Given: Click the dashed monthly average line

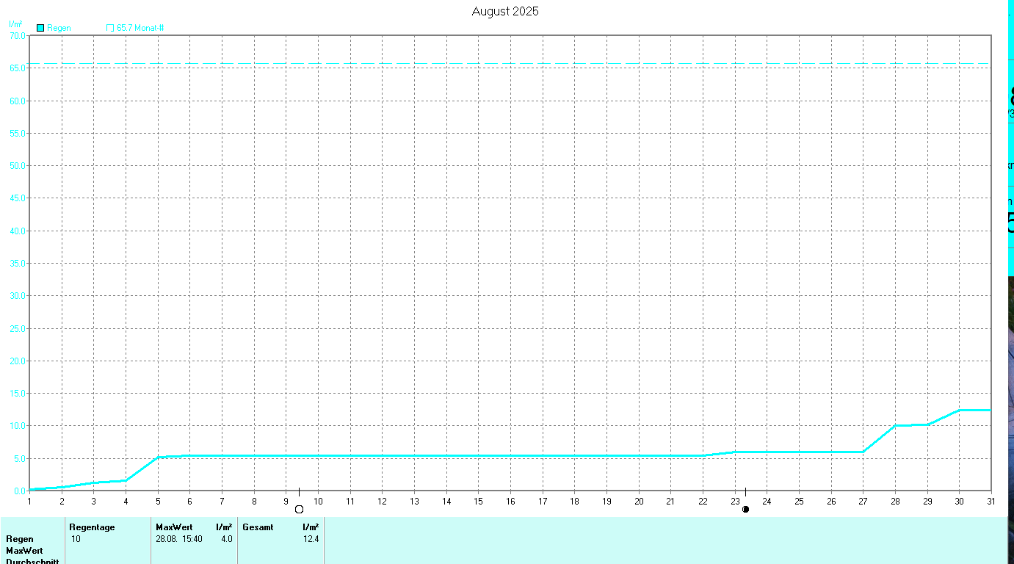Looking at the screenshot, I should [510, 64].
